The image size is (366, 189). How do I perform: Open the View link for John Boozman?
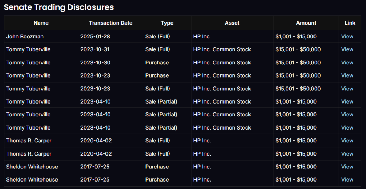[347, 36]
